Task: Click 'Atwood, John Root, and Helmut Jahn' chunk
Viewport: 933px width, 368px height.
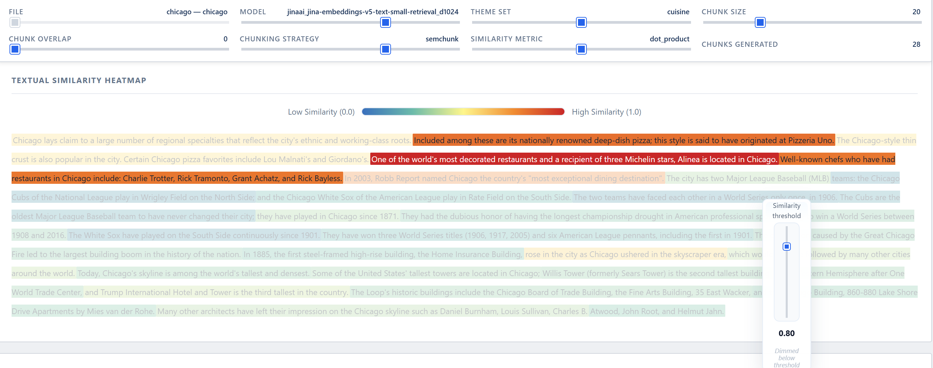Action: point(657,311)
